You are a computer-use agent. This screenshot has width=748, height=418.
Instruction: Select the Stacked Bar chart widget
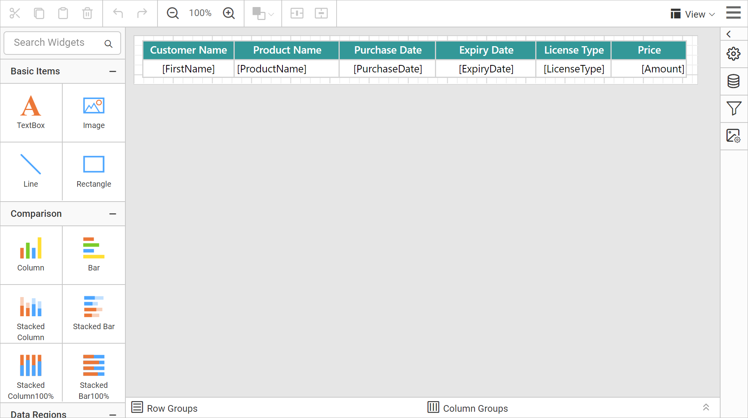click(94, 314)
